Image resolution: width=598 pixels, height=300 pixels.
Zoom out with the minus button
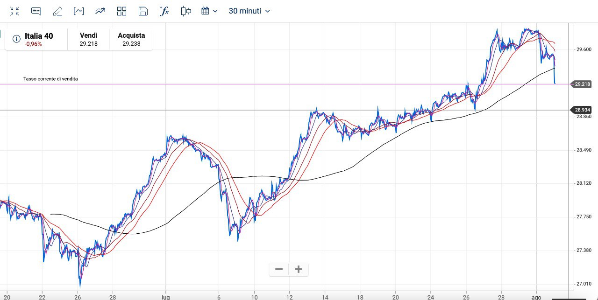point(279,269)
